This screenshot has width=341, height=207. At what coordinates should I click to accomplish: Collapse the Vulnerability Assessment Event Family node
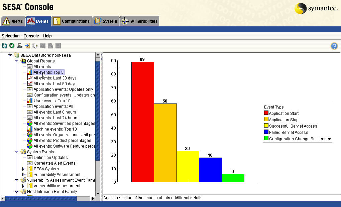point(16,180)
